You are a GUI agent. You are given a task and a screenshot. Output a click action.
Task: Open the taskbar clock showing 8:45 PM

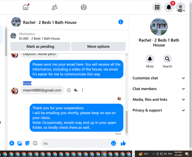click(178, 154)
